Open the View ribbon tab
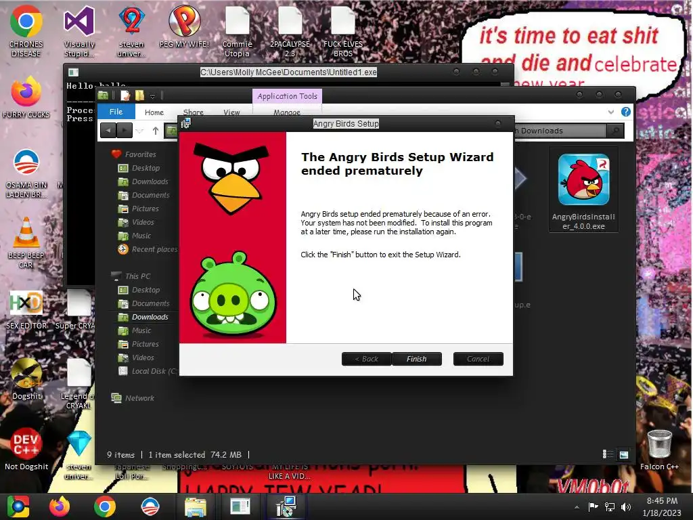Image resolution: width=693 pixels, height=520 pixels. (x=231, y=112)
